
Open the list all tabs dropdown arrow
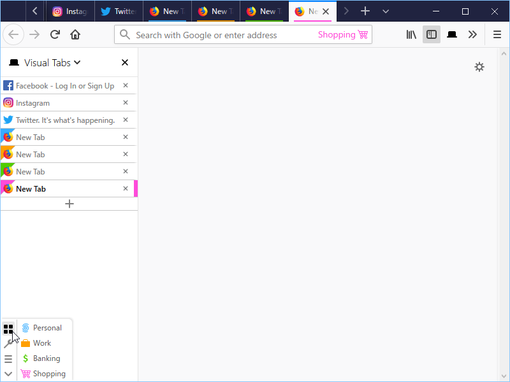[386, 11]
